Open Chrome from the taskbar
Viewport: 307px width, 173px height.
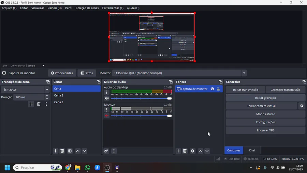click(x=68, y=168)
